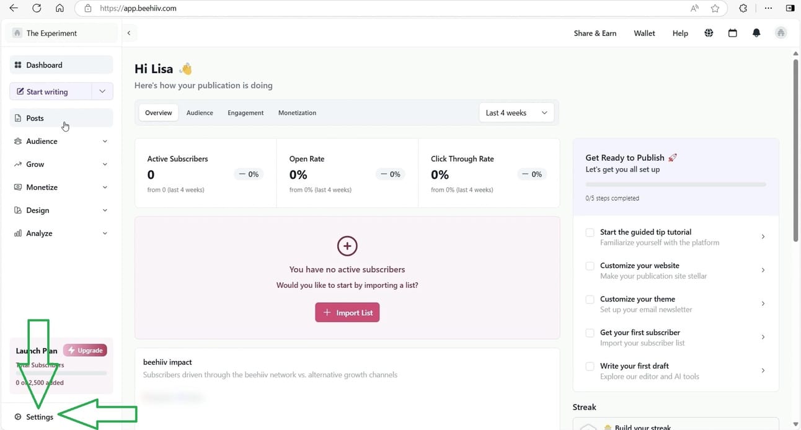This screenshot has height=430, width=801.
Task: Open arrow for Customize your theme
Action: pos(763,303)
